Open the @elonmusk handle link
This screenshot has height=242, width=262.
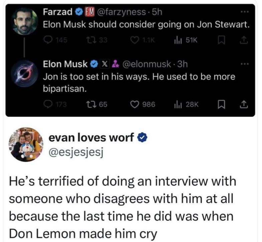(148, 64)
